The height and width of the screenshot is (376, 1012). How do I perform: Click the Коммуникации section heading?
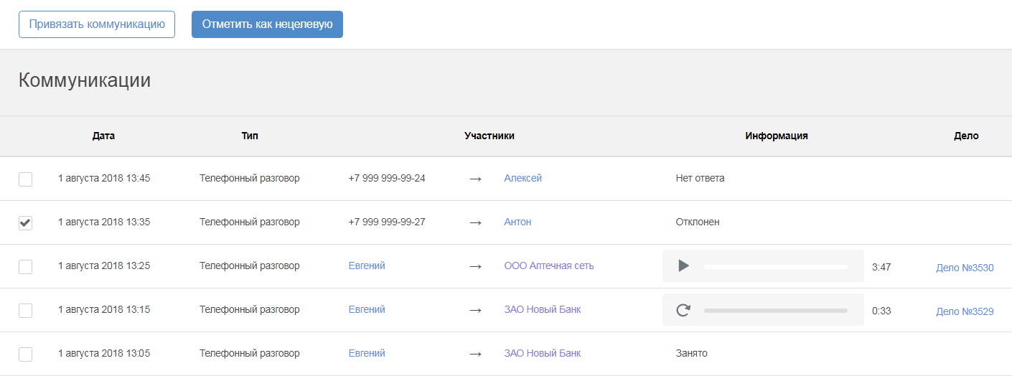point(85,80)
